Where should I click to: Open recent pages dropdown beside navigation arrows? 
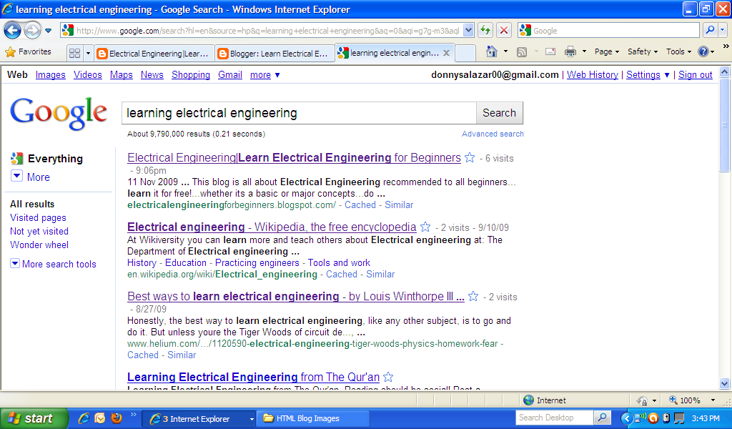(x=48, y=31)
